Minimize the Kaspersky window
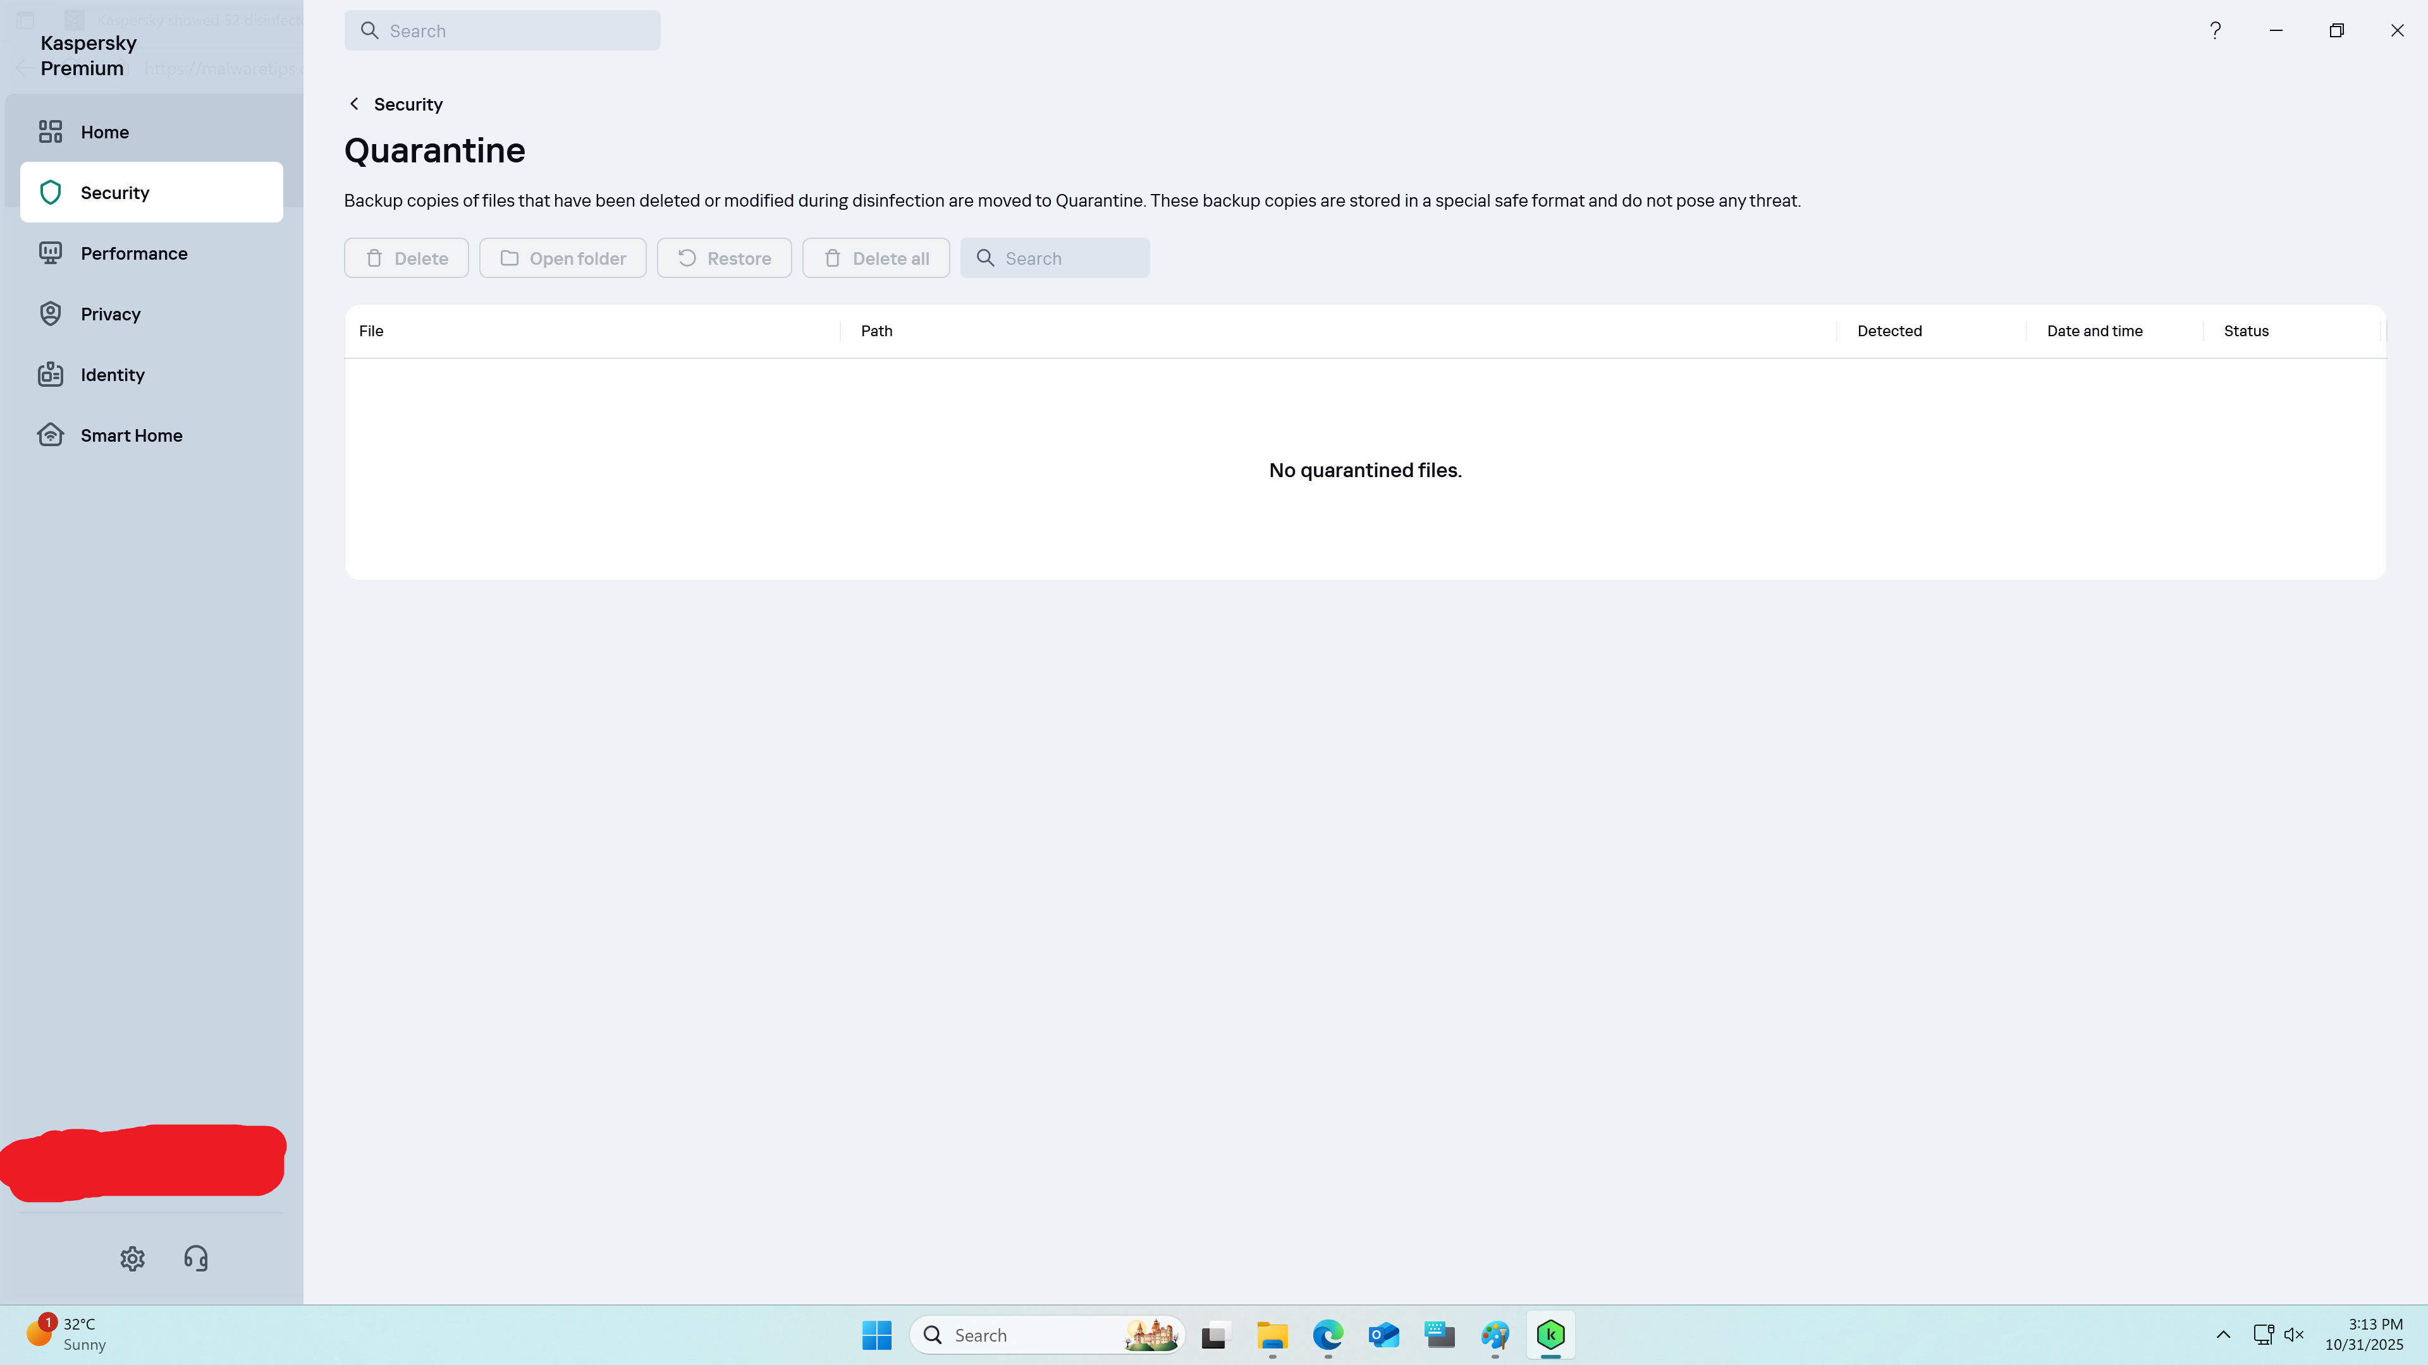 click(x=2276, y=30)
